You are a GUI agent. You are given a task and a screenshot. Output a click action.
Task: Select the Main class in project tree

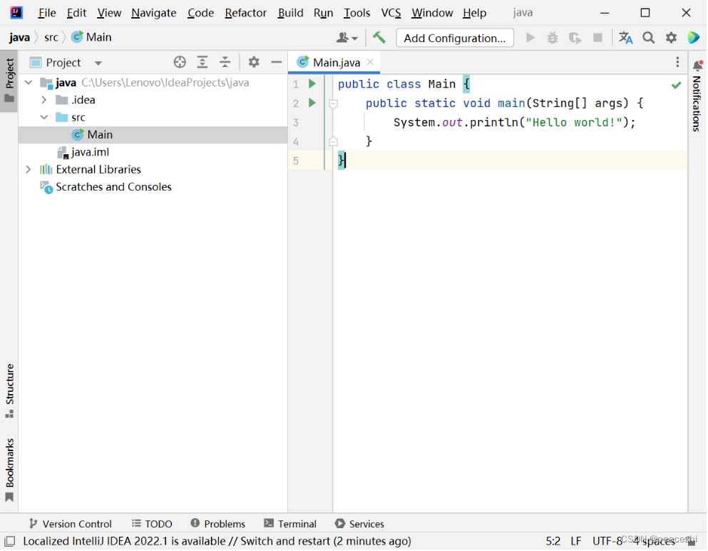(100, 135)
